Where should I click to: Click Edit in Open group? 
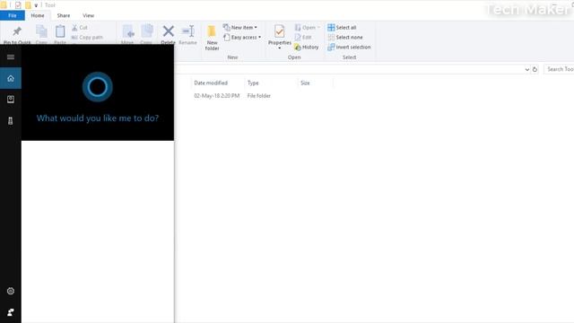tap(303, 38)
